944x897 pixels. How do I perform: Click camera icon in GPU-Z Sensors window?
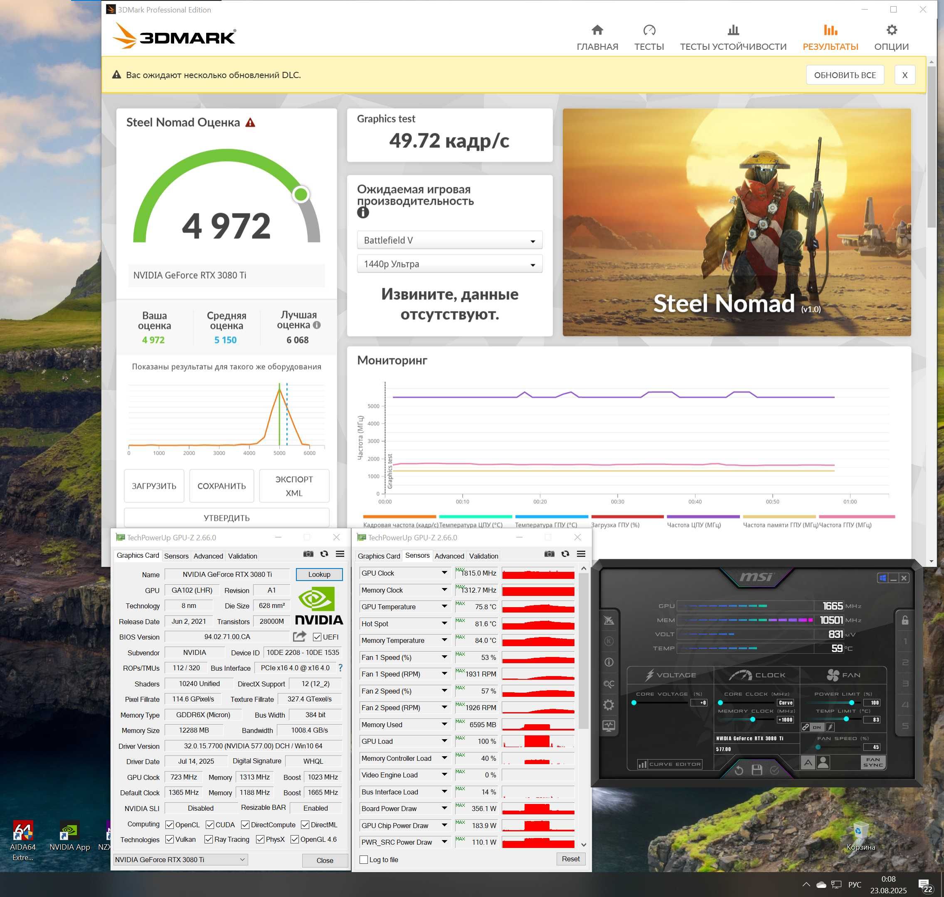click(x=550, y=554)
